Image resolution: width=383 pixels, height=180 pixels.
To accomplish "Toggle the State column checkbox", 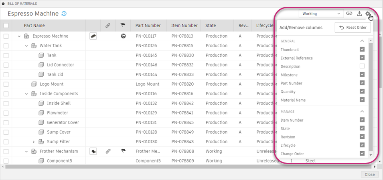I will click(x=362, y=128).
